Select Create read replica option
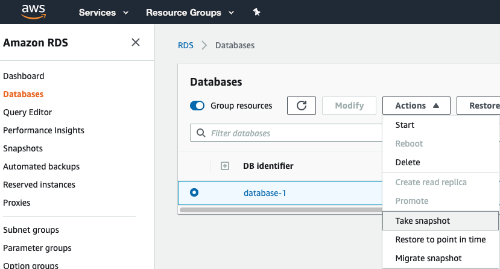The height and width of the screenshot is (269, 500). [440, 182]
